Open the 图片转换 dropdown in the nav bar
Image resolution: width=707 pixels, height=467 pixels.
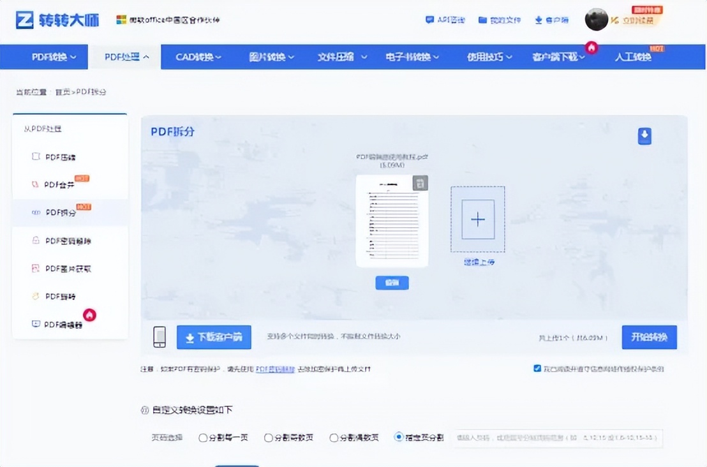pyautogui.click(x=271, y=57)
